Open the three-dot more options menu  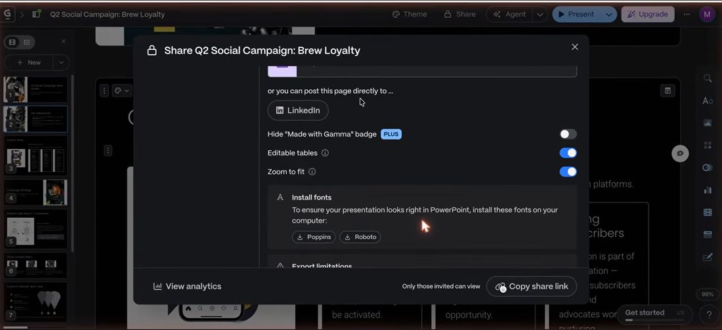tap(687, 14)
